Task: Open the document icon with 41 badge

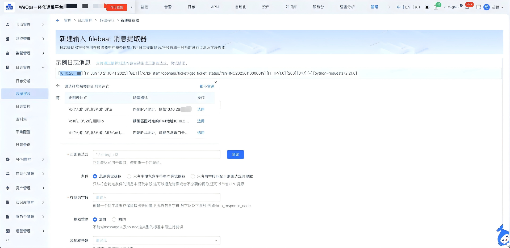Action: pos(436,7)
